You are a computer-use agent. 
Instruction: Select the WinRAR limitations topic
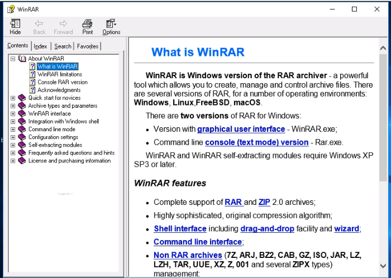[x=60, y=74]
